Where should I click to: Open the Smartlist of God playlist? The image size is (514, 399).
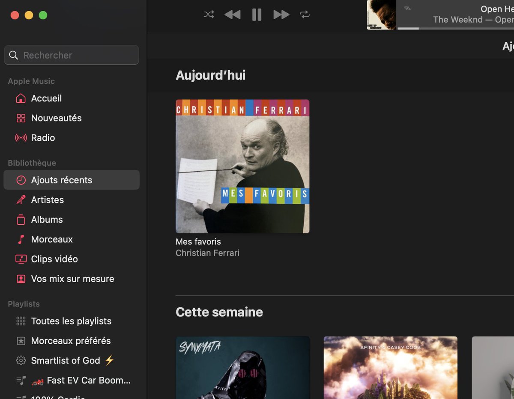coord(65,360)
